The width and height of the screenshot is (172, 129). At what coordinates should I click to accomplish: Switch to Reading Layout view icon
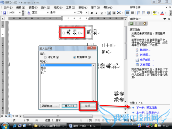(17, 116)
